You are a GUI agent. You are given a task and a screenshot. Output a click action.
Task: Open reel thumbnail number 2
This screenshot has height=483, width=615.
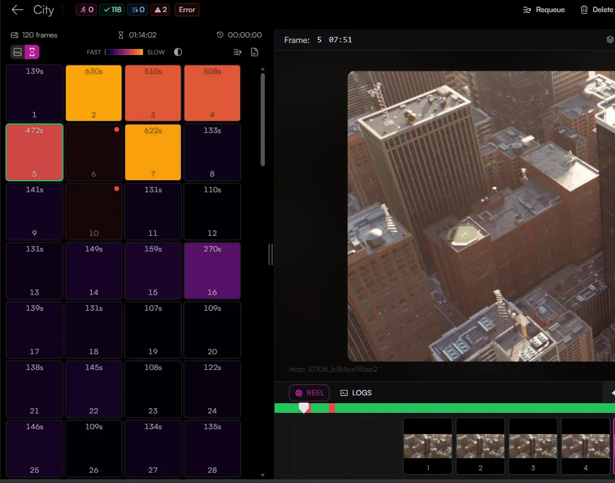pos(481,446)
